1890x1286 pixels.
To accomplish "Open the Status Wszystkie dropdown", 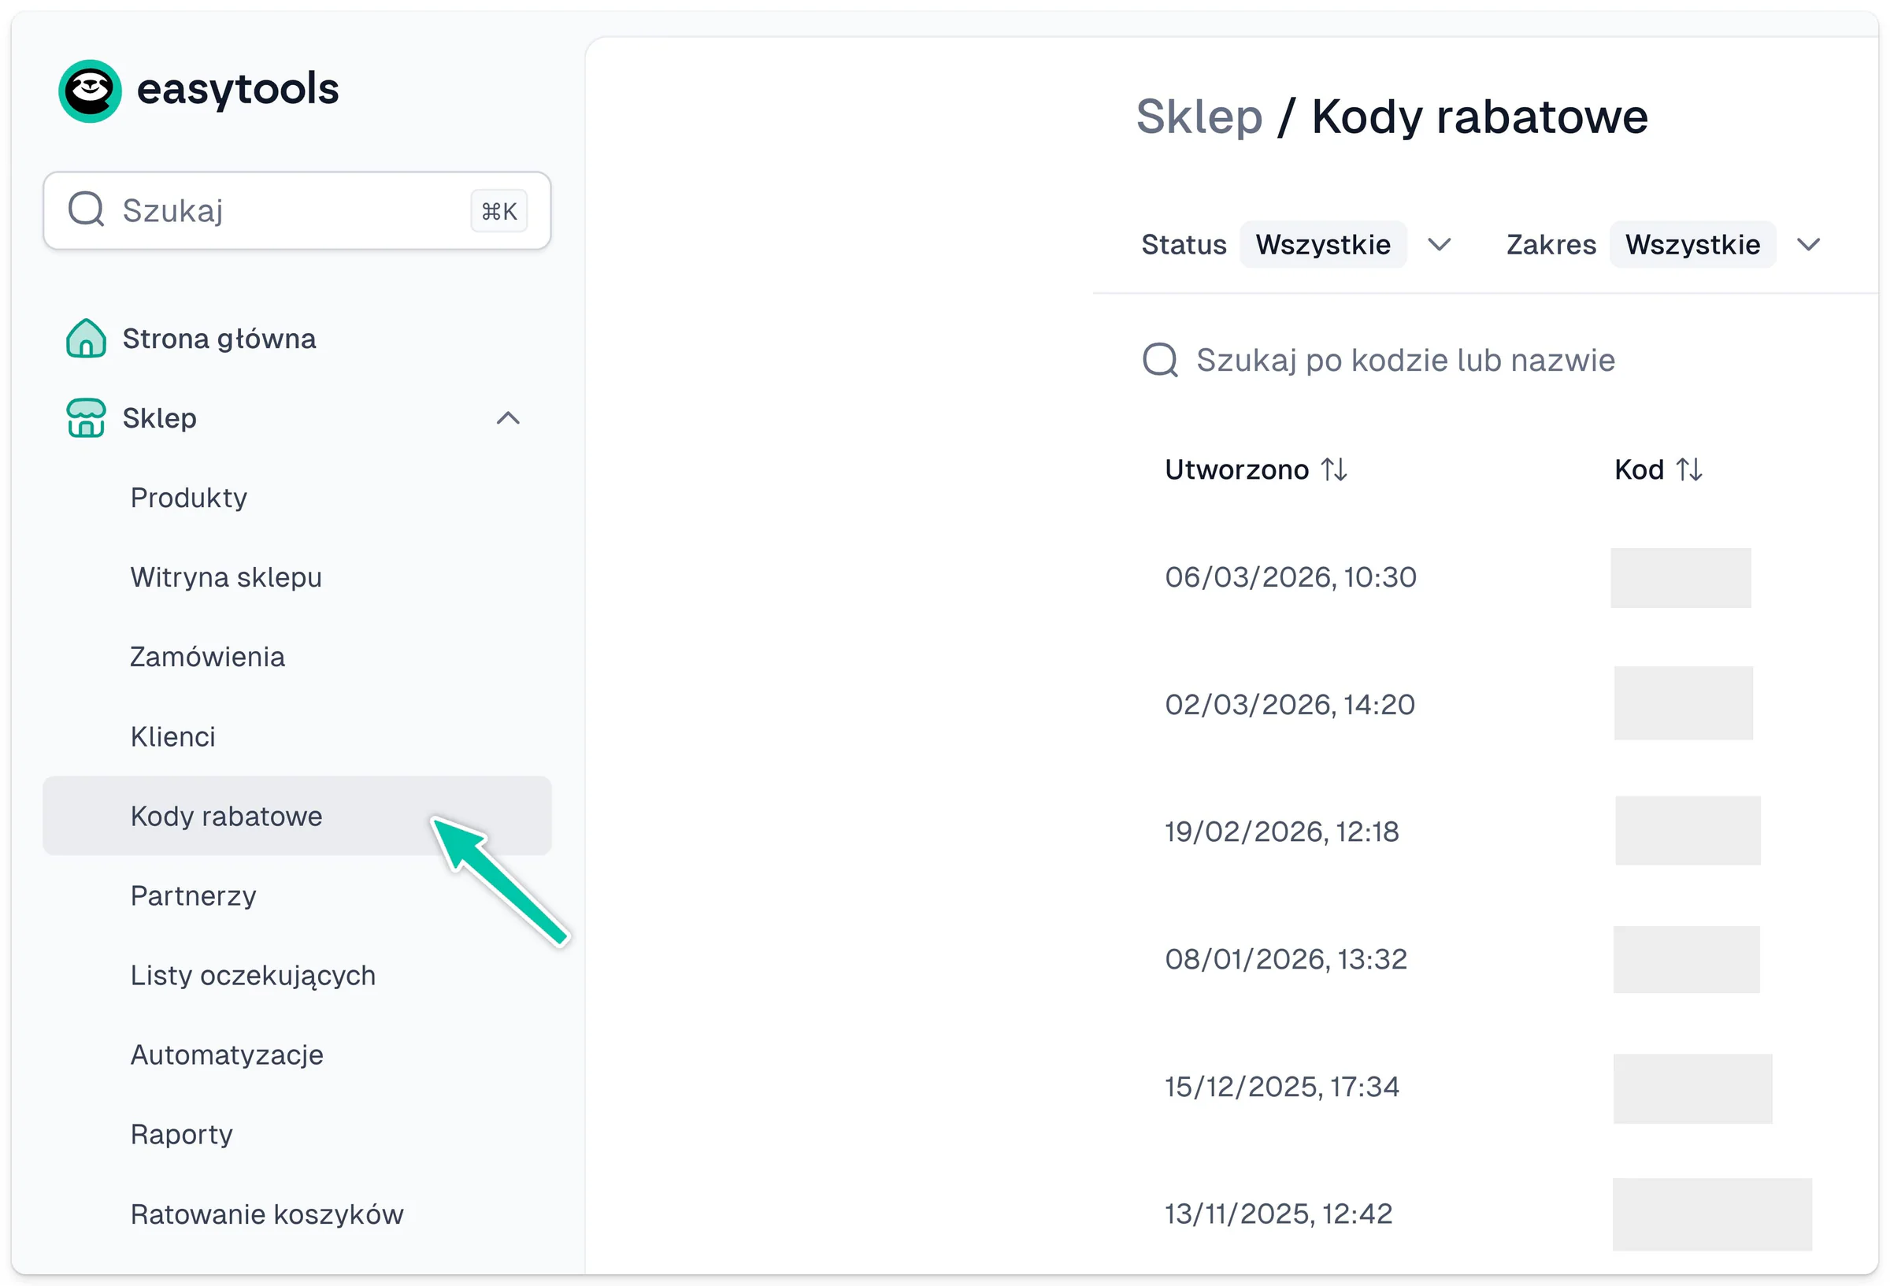I will coord(1322,244).
